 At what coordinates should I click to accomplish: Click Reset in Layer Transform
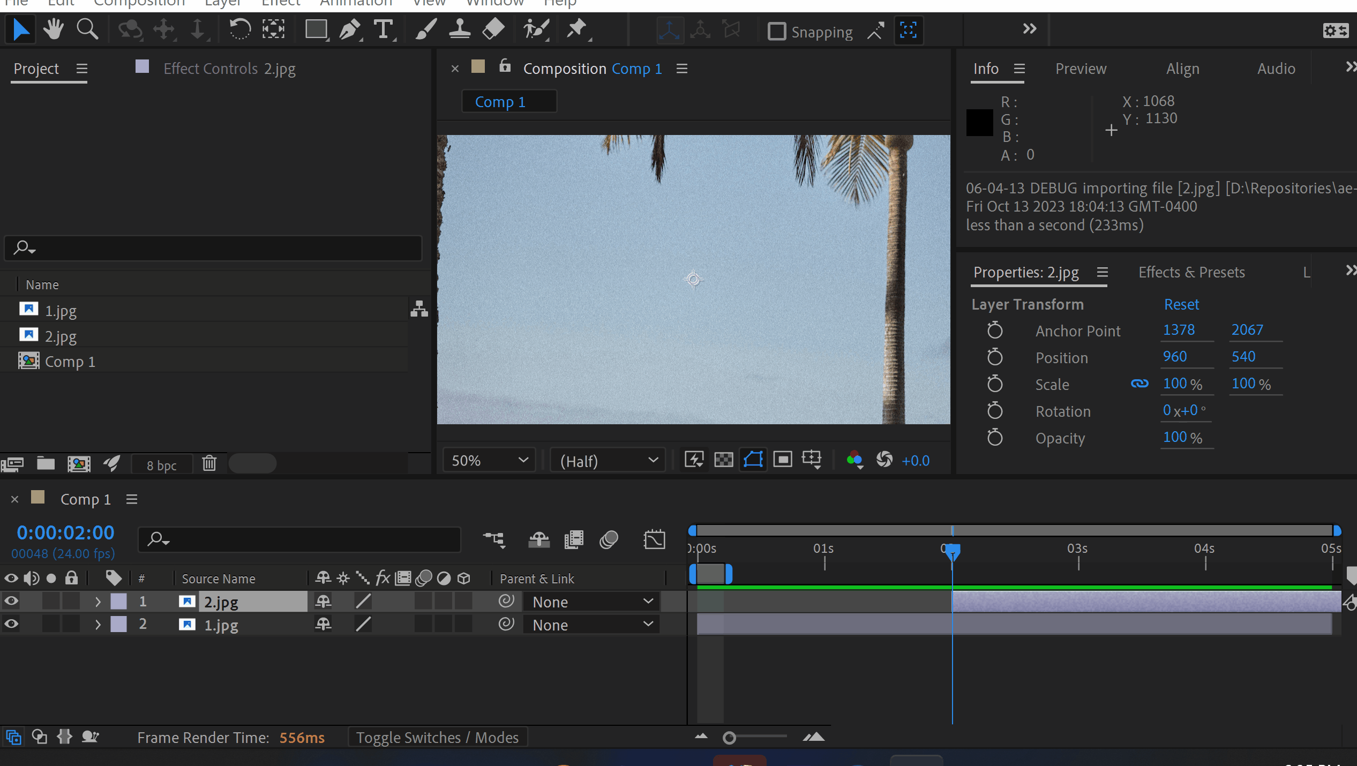[1181, 304]
